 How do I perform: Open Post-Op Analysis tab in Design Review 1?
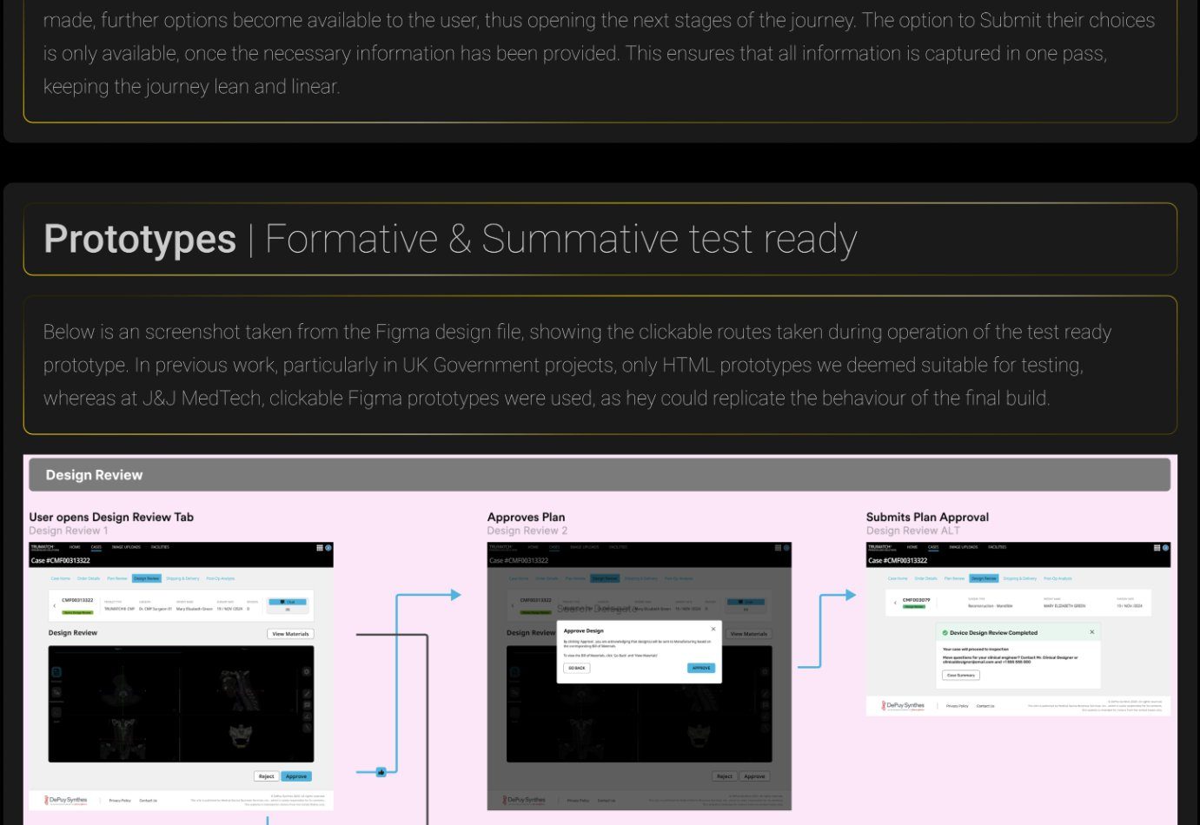pyautogui.click(x=221, y=578)
